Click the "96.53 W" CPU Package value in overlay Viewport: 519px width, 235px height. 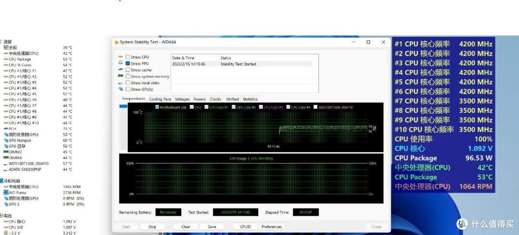(x=479, y=158)
